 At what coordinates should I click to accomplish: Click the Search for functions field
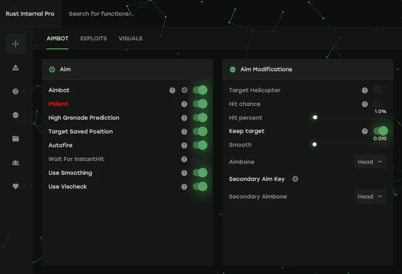point(101,14)
